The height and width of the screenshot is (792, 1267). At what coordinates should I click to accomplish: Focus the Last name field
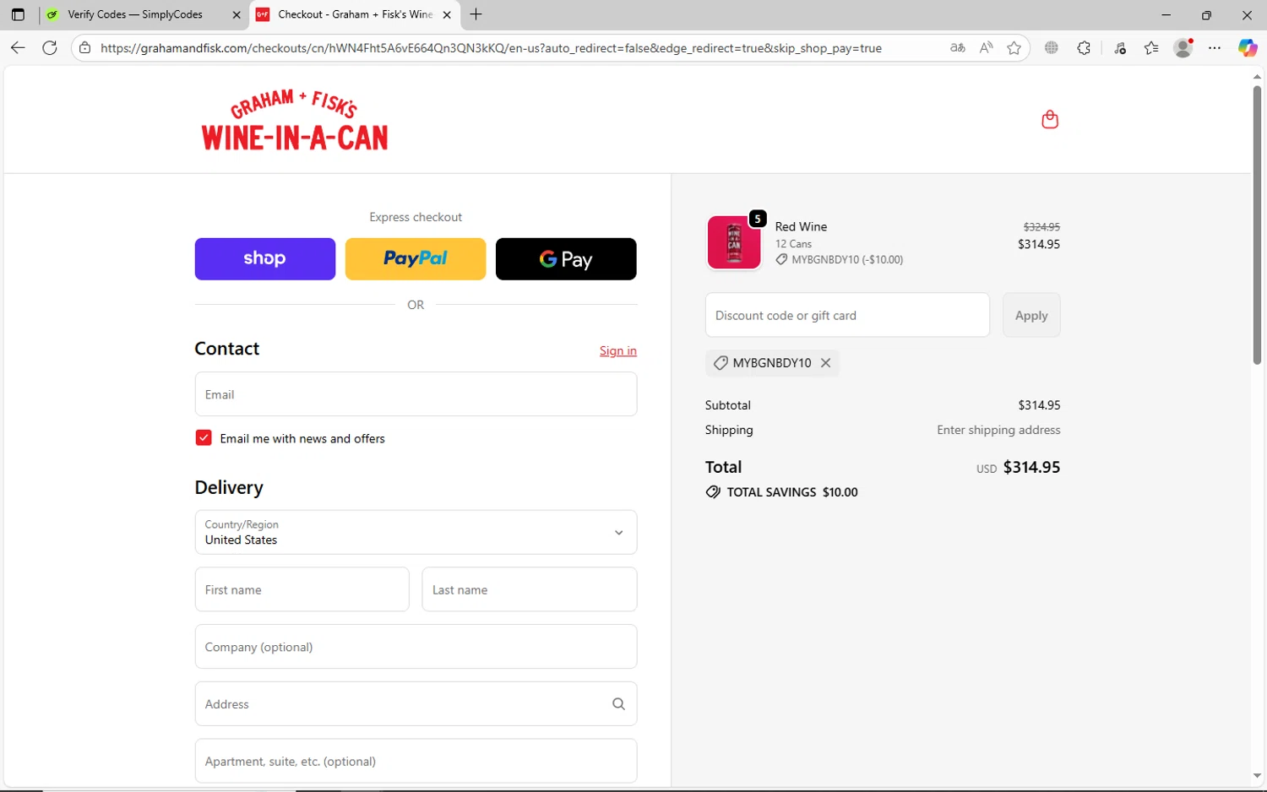[530, 589]
